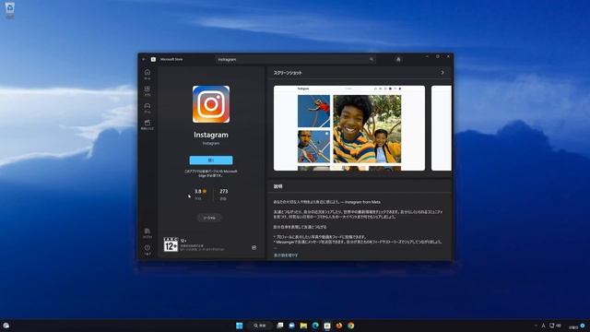This screenshot has height=332, width=590.
Task: Open the Gaming section in Store sidebar
Action: click(x=147, y=108)
